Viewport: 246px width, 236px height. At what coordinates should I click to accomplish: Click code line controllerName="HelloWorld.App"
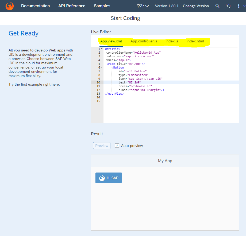[133, 53]
